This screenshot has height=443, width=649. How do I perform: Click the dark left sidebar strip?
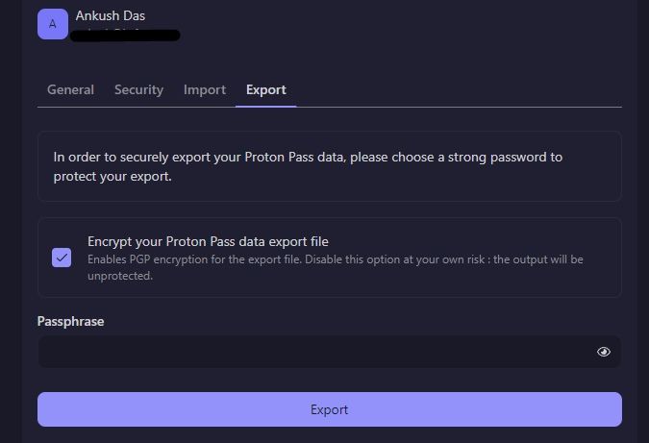pos(11,221)
